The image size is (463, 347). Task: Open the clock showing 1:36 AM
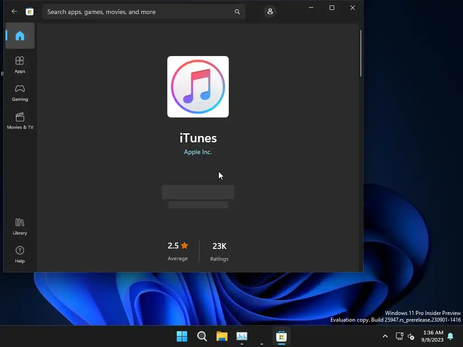[433, 336]
